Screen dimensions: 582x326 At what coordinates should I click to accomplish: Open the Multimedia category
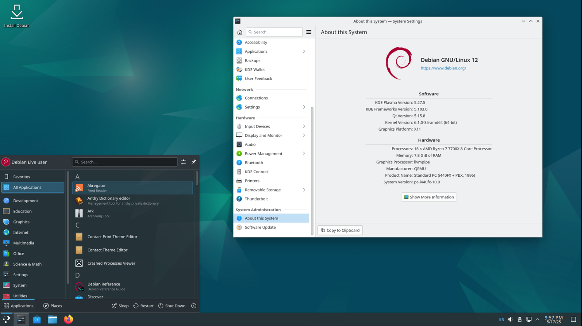click(33, 243)
